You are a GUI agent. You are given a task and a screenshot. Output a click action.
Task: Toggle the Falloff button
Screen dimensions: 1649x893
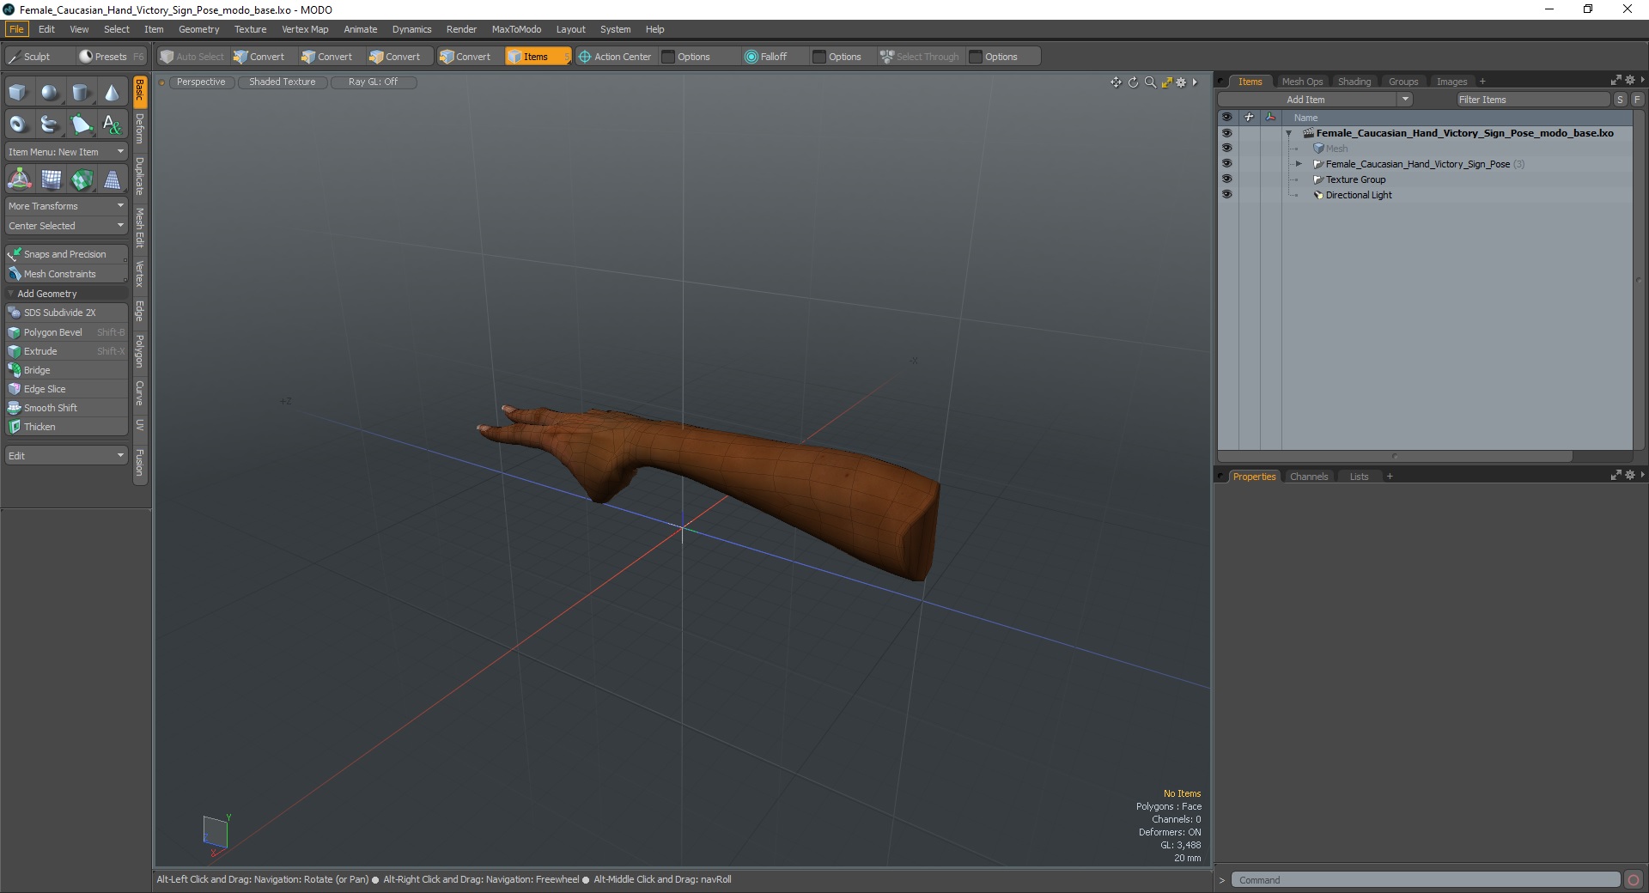tap(766, 57)
